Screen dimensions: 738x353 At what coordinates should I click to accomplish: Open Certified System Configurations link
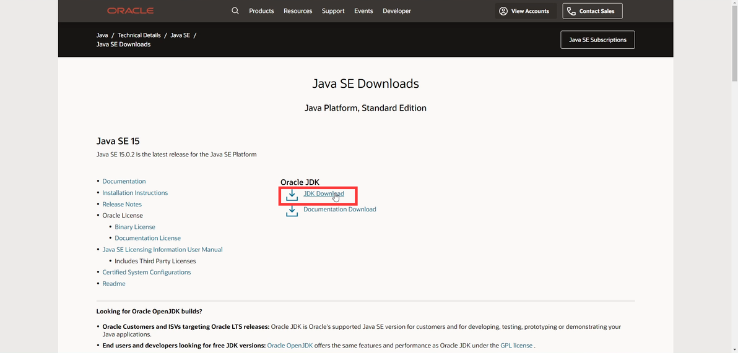[x=147, y=272]
